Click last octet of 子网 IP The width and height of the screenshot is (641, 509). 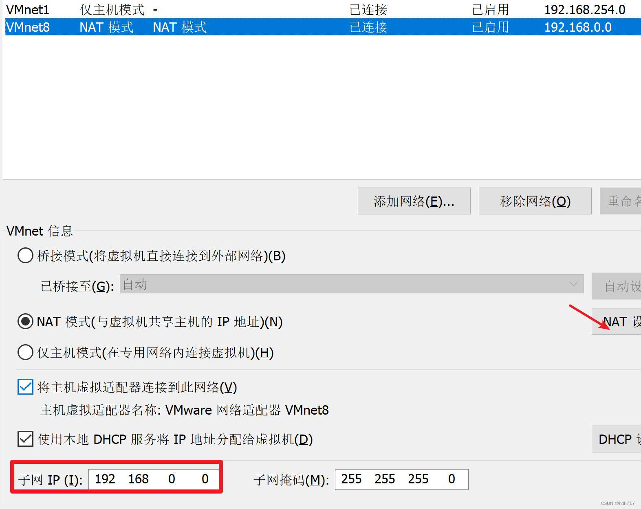click(205, 479)
